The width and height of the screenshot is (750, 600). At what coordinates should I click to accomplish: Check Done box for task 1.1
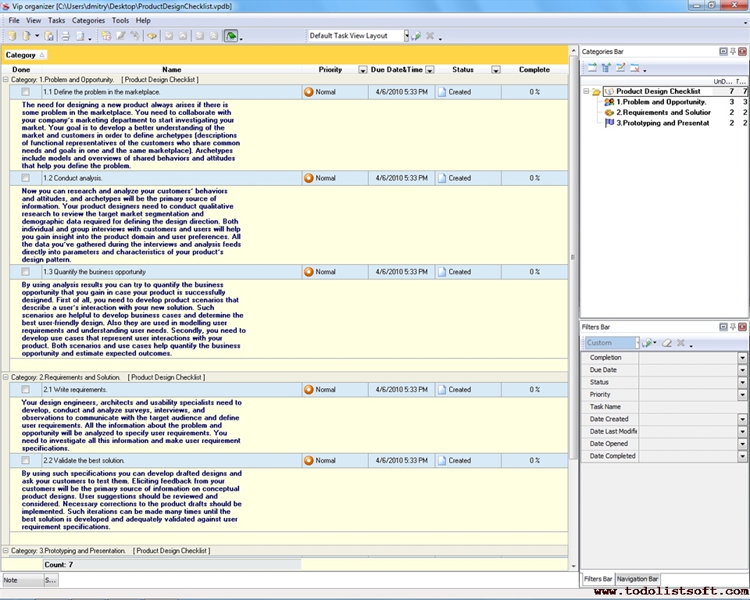click(x=26, y=92)
